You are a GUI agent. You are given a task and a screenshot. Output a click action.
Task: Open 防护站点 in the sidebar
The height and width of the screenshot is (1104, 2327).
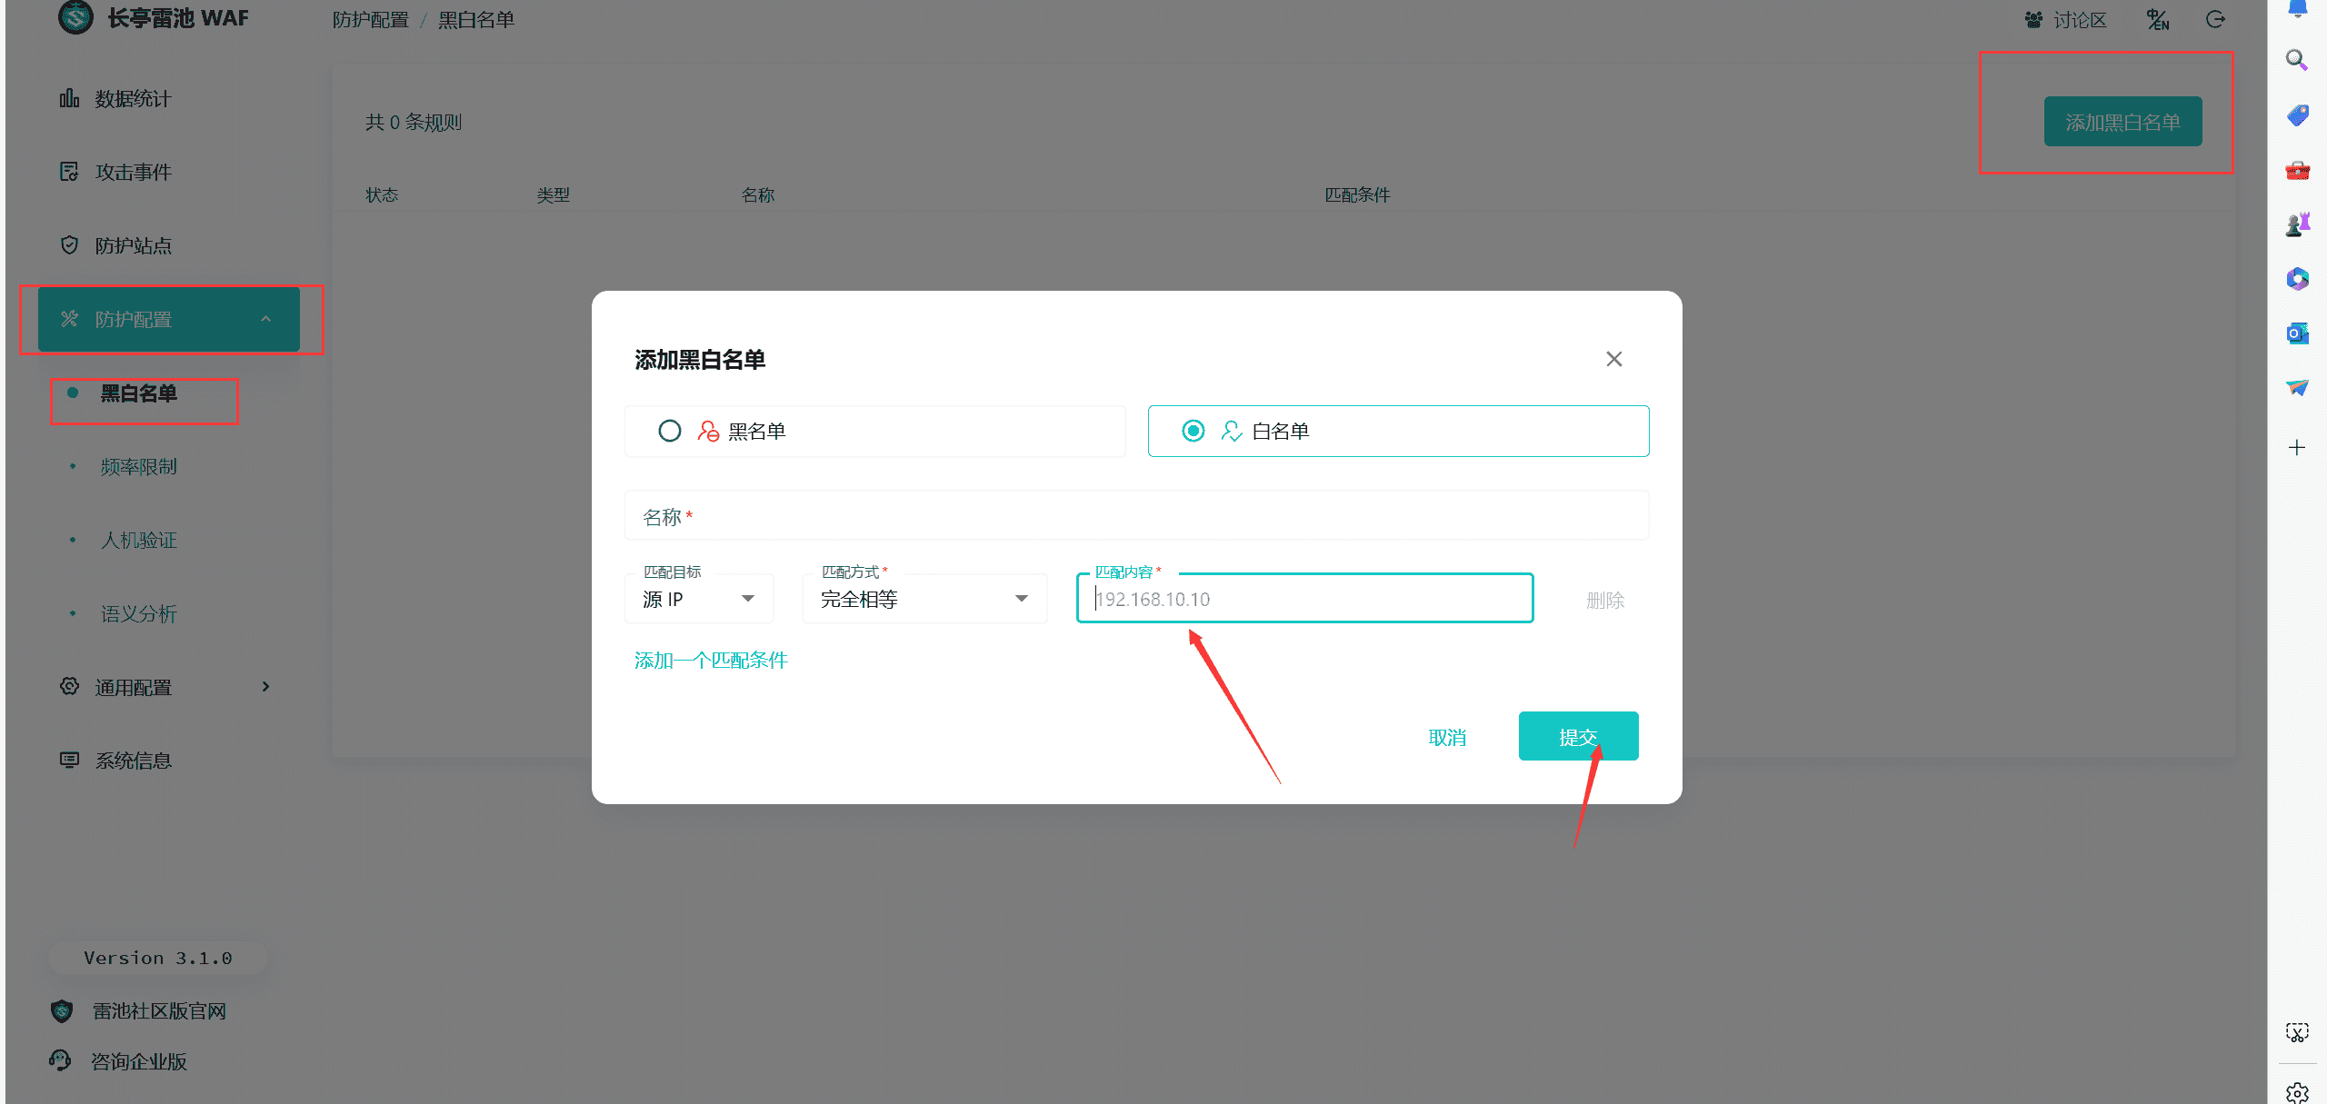point(133,244)
